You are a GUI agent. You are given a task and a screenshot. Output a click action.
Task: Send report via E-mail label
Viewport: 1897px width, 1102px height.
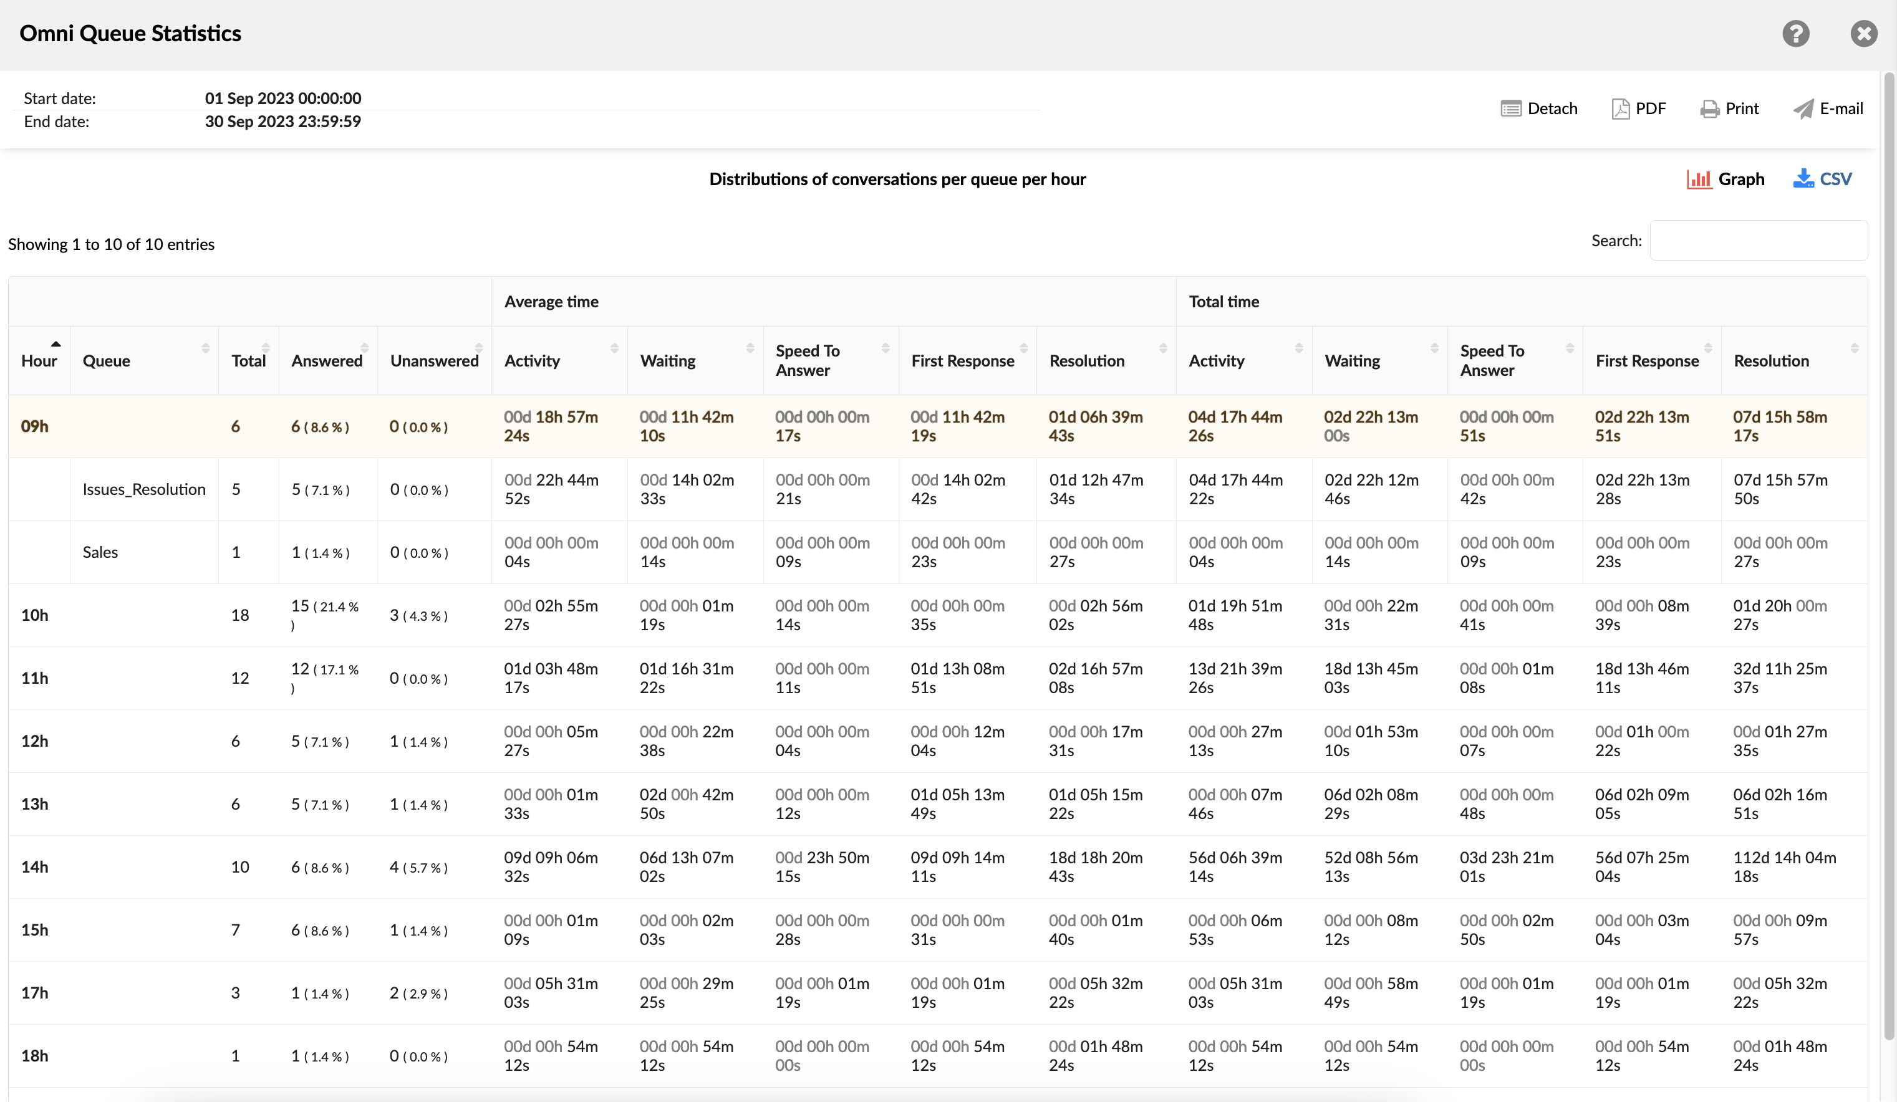click(x=1840, y=109)
